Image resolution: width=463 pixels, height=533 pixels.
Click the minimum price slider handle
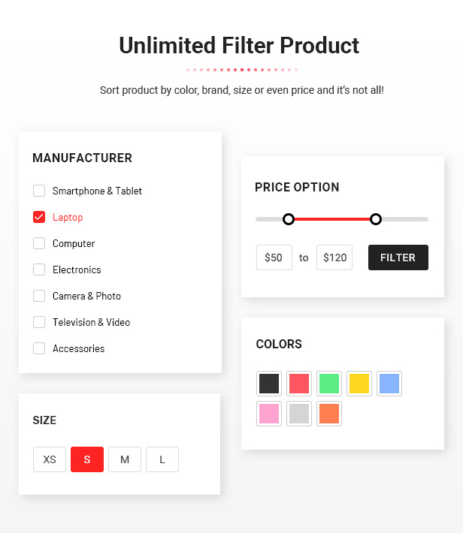(289, 219)
